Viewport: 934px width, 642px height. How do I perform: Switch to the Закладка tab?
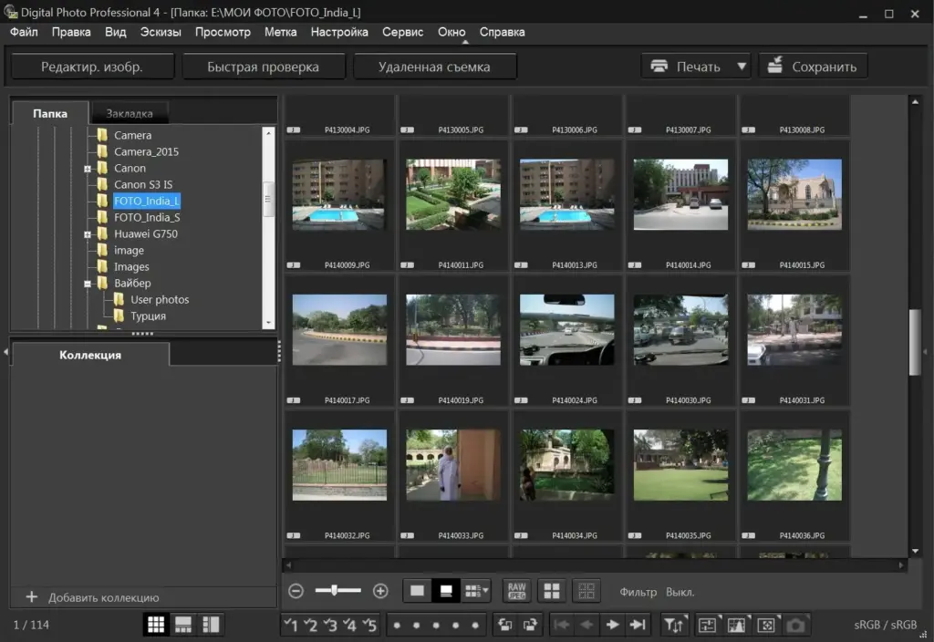click(130, 113)
